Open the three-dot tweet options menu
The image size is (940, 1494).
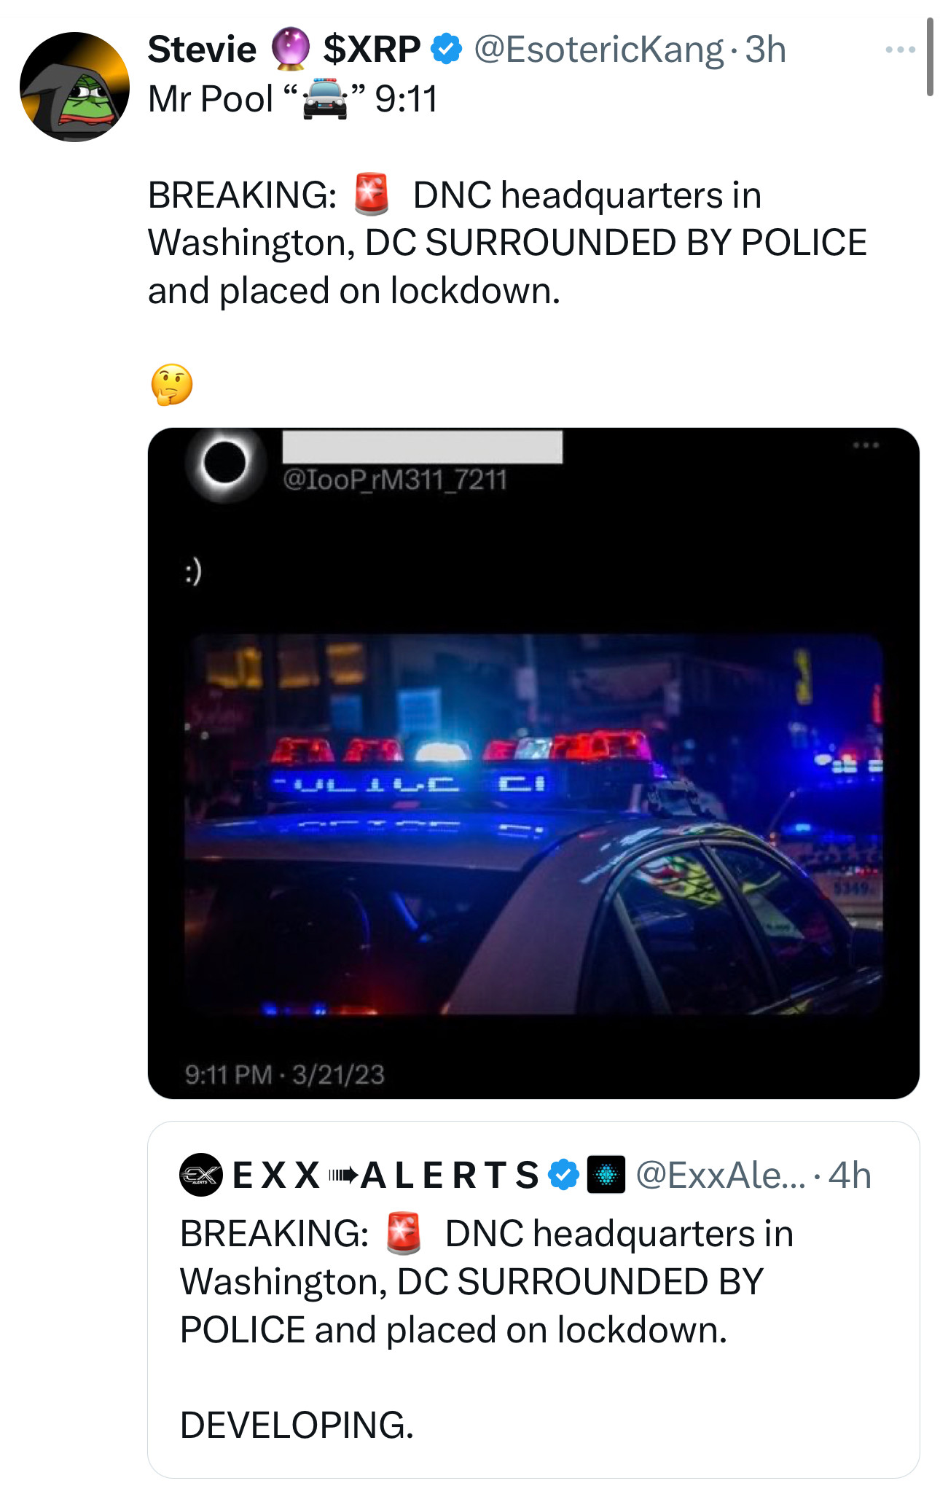[900, 50]
